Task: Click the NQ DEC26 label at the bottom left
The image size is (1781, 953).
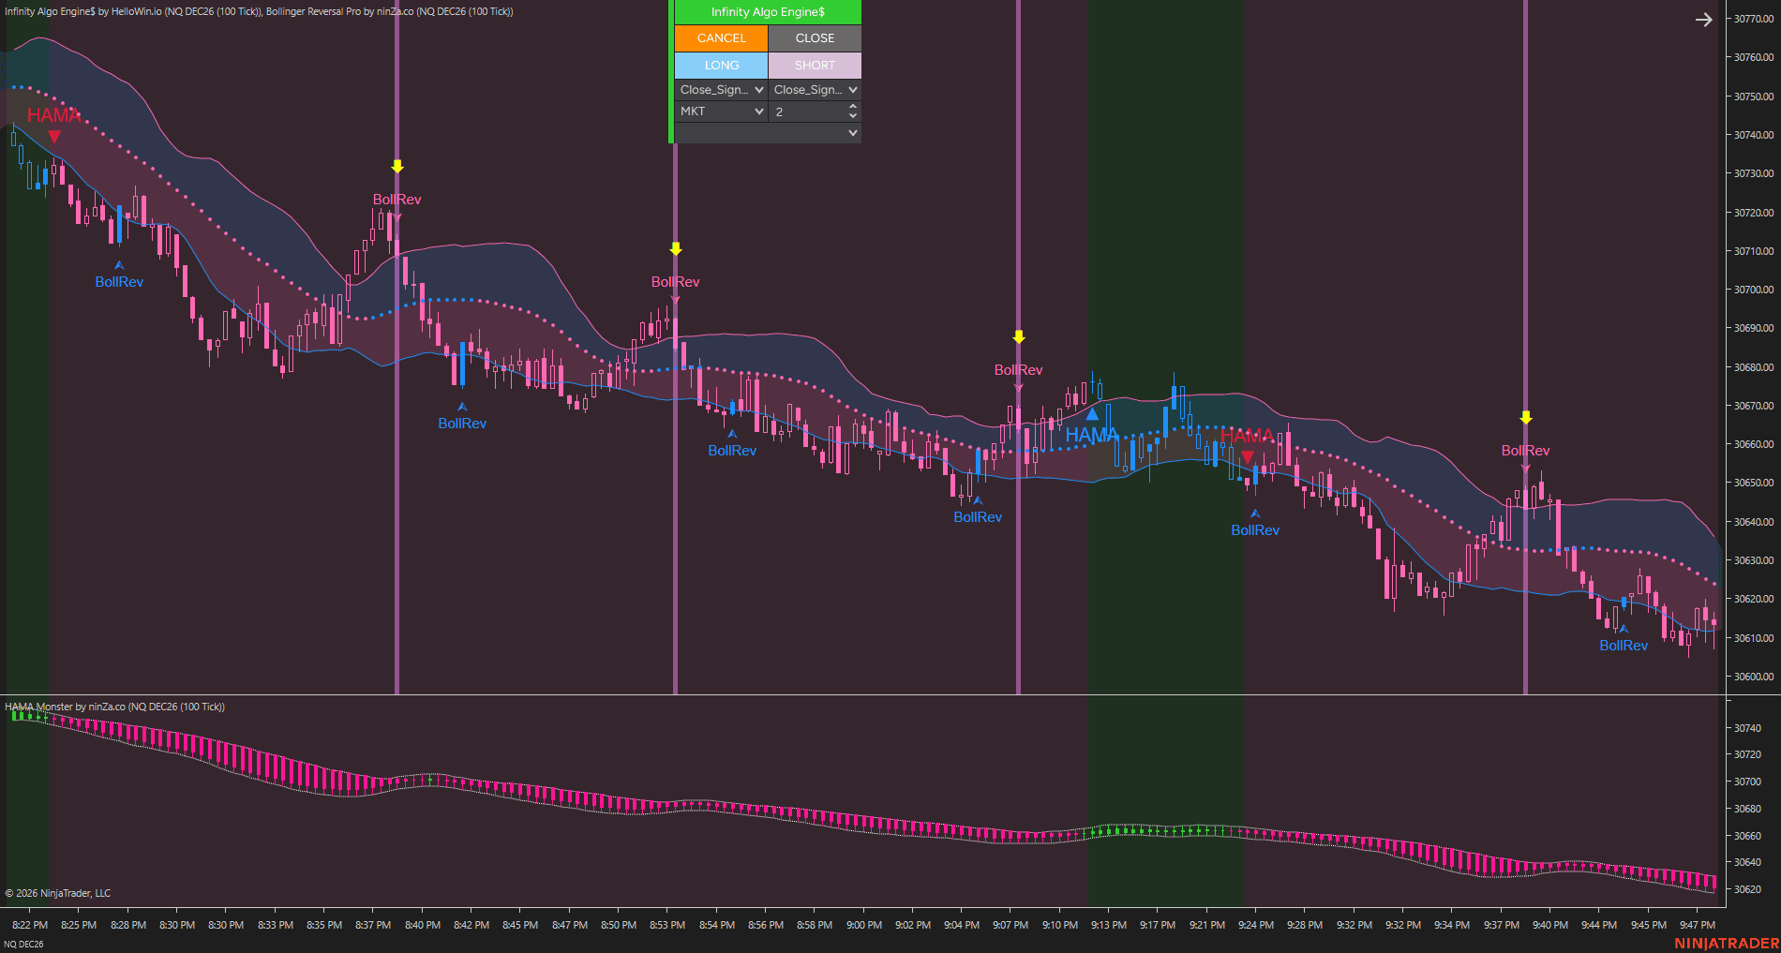Action: pos(24,945)
